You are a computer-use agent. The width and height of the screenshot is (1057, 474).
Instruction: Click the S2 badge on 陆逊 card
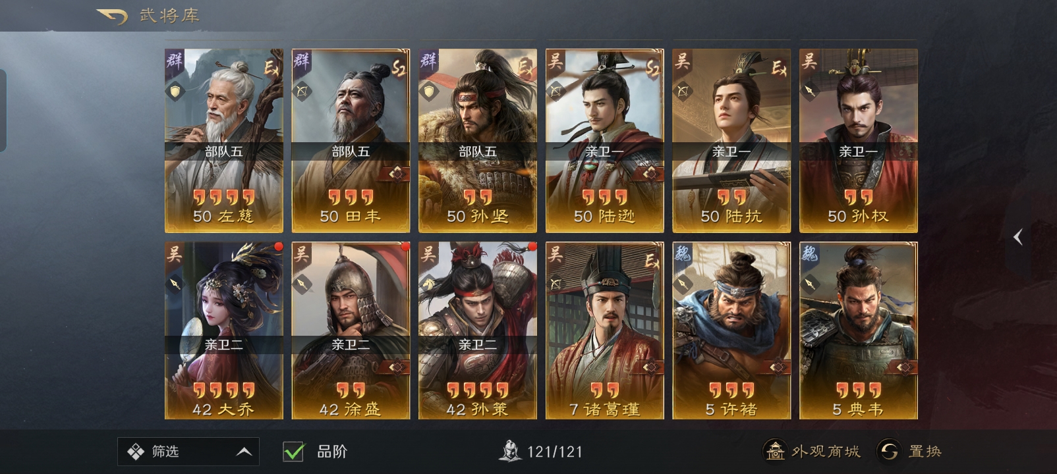click(x=652, y=67)
